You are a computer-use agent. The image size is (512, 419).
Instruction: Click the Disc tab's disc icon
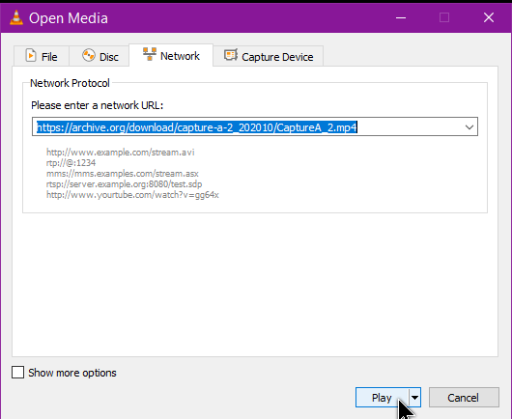[x=89, y=55]
